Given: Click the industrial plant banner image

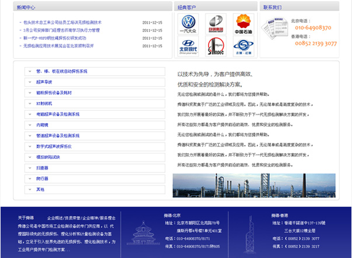Looking at the screenshot, I should click(254, 185).
